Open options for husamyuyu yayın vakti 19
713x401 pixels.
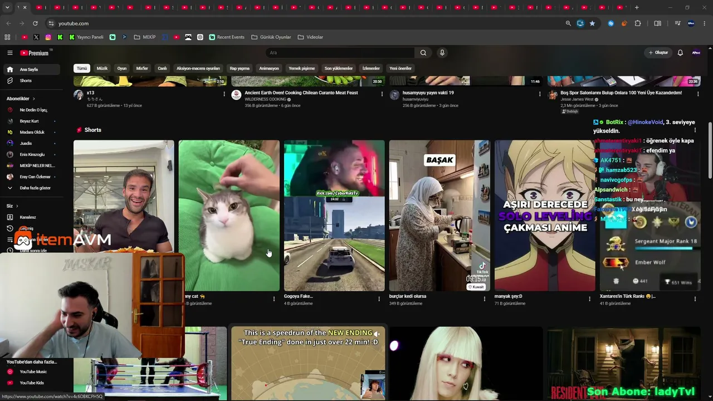click(x=539, y=94)
